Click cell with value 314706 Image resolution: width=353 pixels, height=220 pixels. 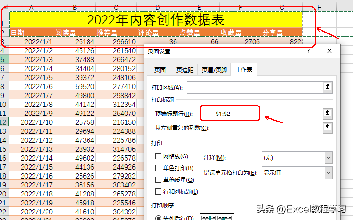pos(116,149)
